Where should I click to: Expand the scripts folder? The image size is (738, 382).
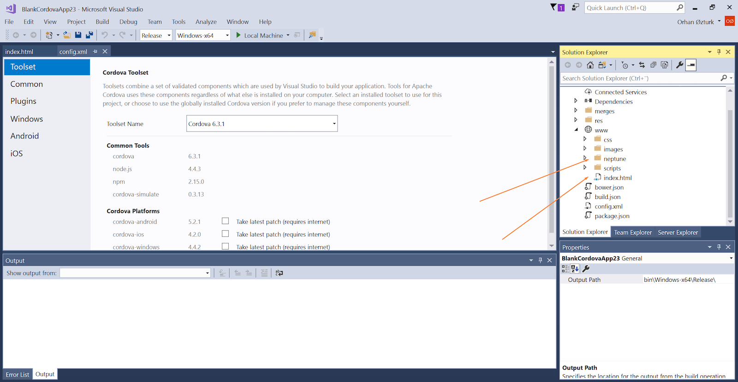pos(585,167)
